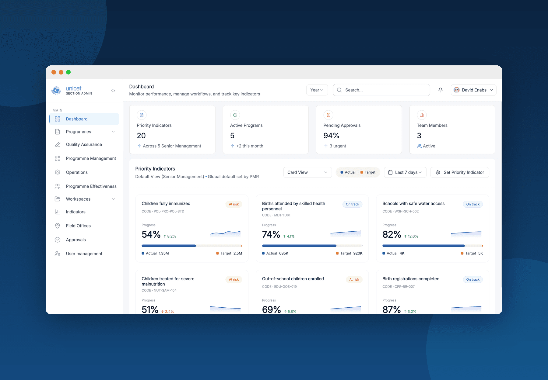The image size is (548, 380).
Task: Click On track badge on Births attended card
Action: (352, 204)
